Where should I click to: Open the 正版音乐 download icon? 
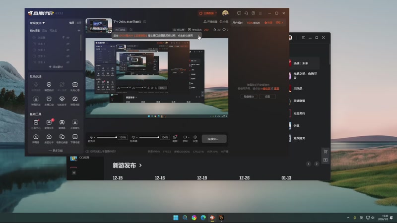75,122
